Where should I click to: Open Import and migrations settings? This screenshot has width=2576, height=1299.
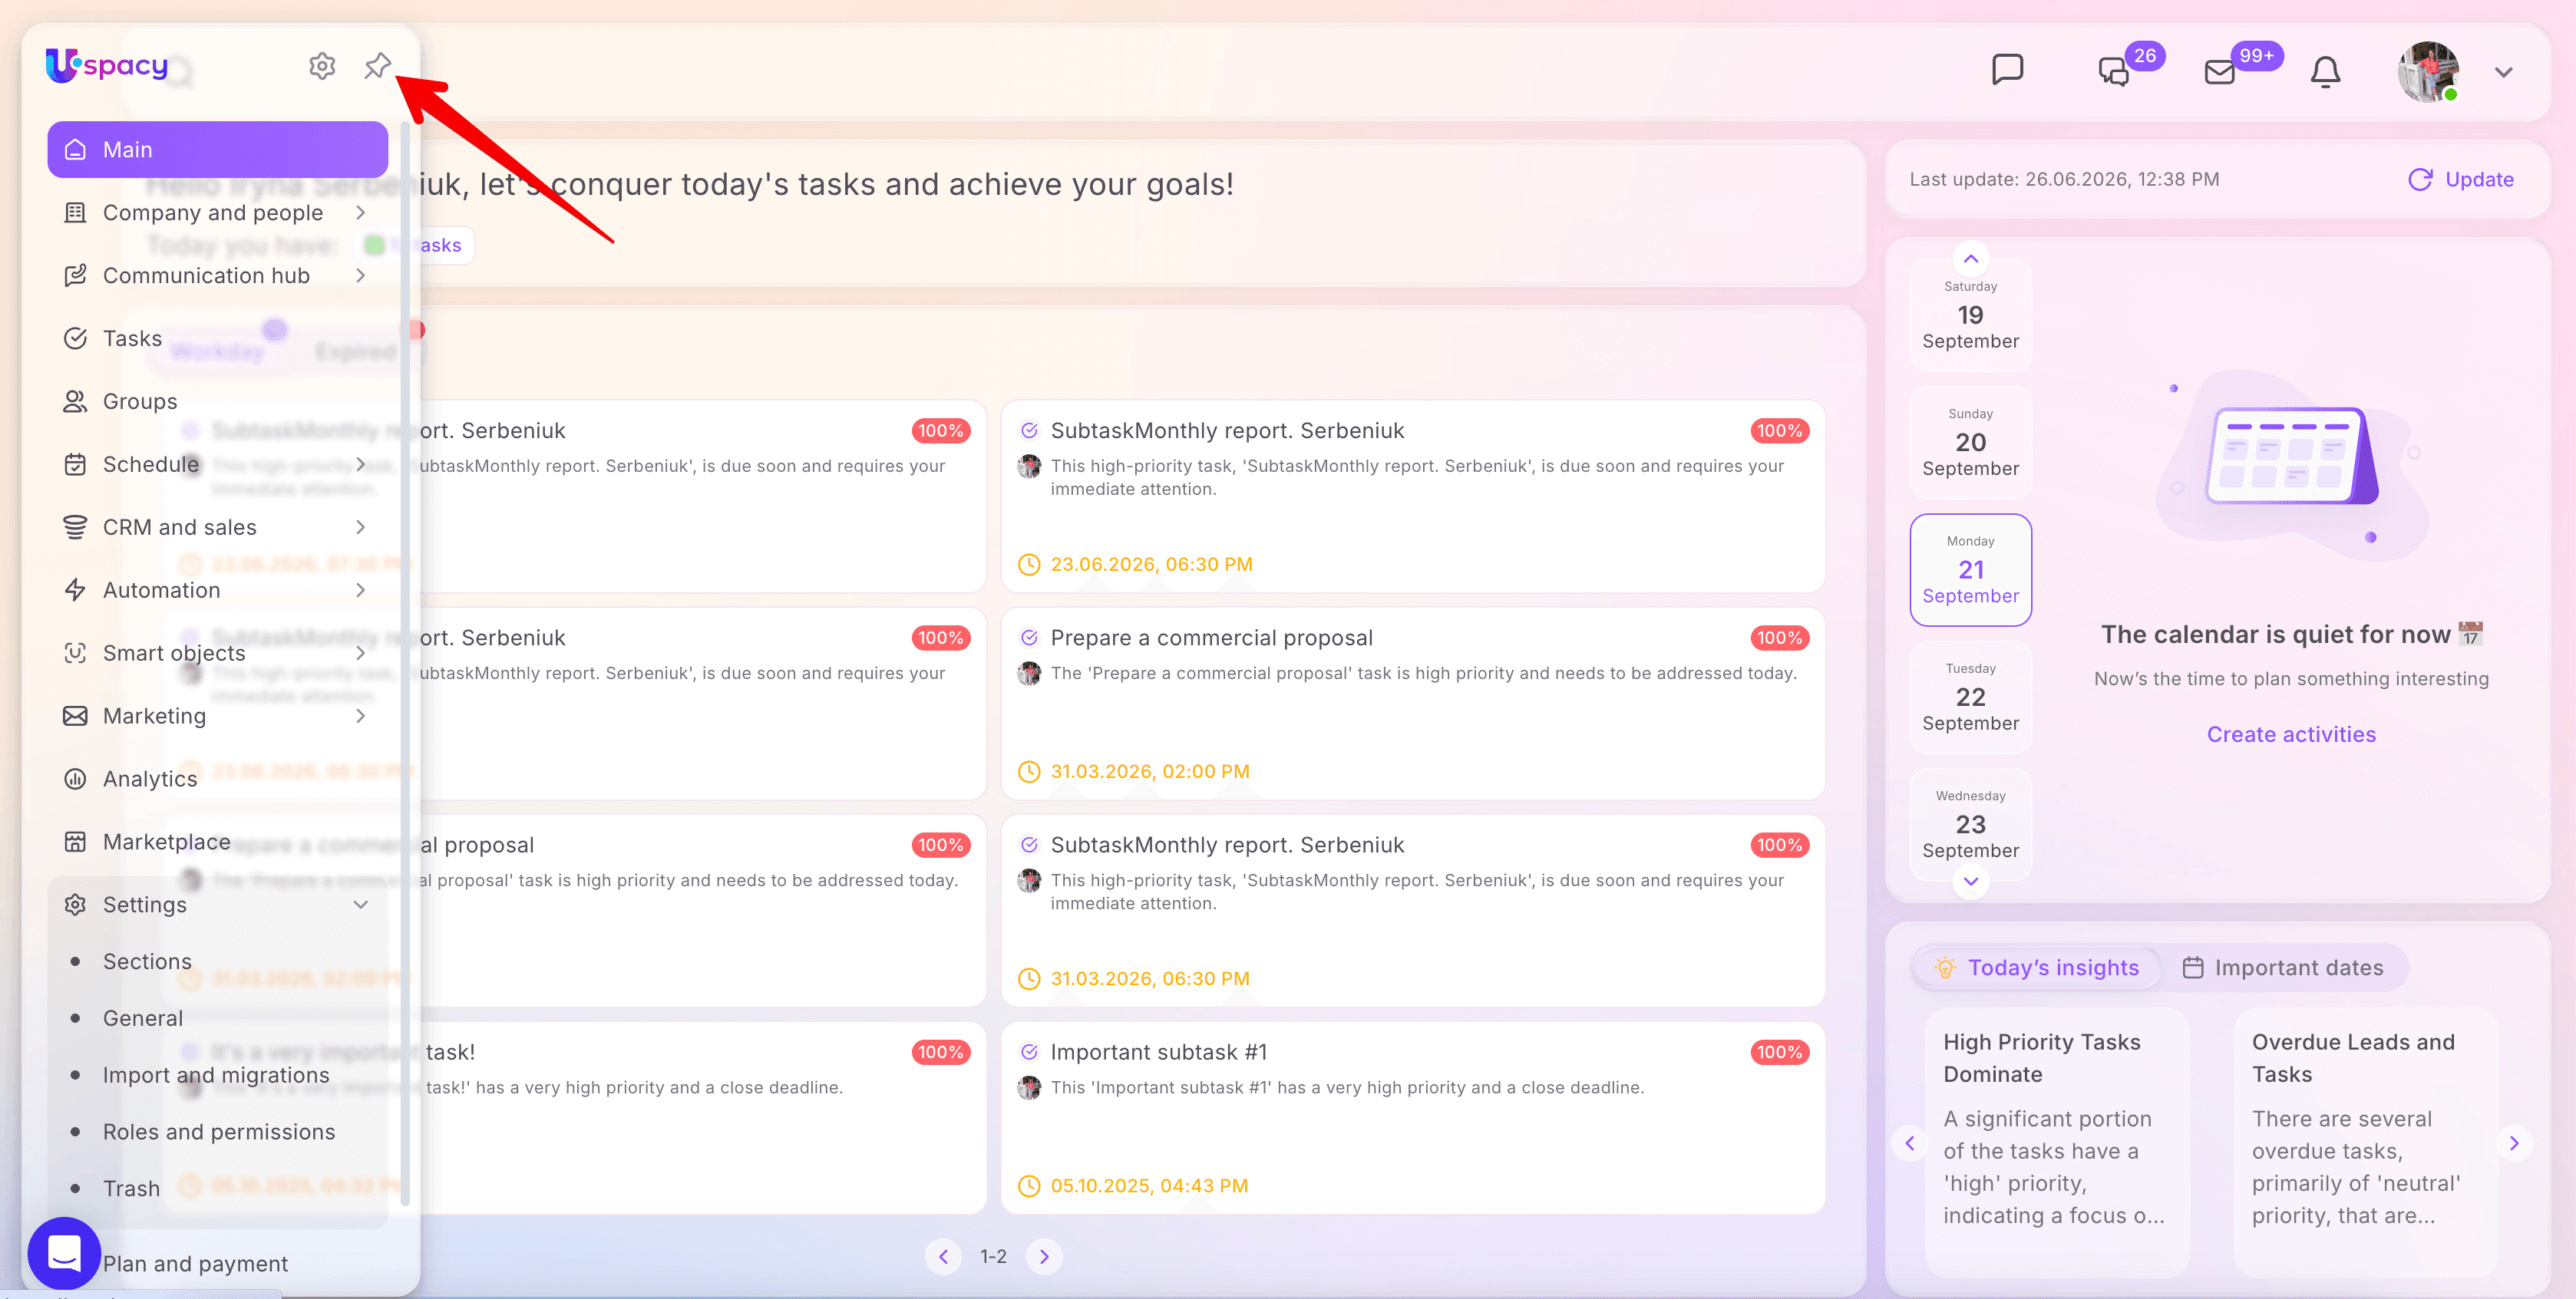pyautogui.click(x=216, y=1076)
